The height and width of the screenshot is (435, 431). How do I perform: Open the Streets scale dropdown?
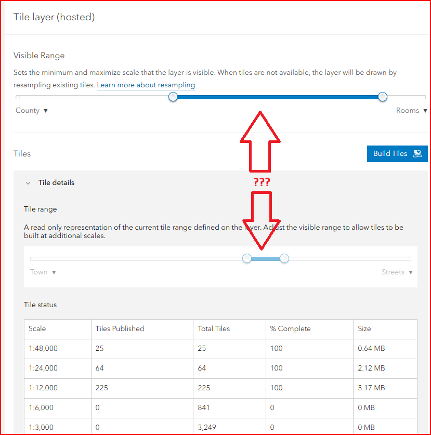[x=397, y=272]
